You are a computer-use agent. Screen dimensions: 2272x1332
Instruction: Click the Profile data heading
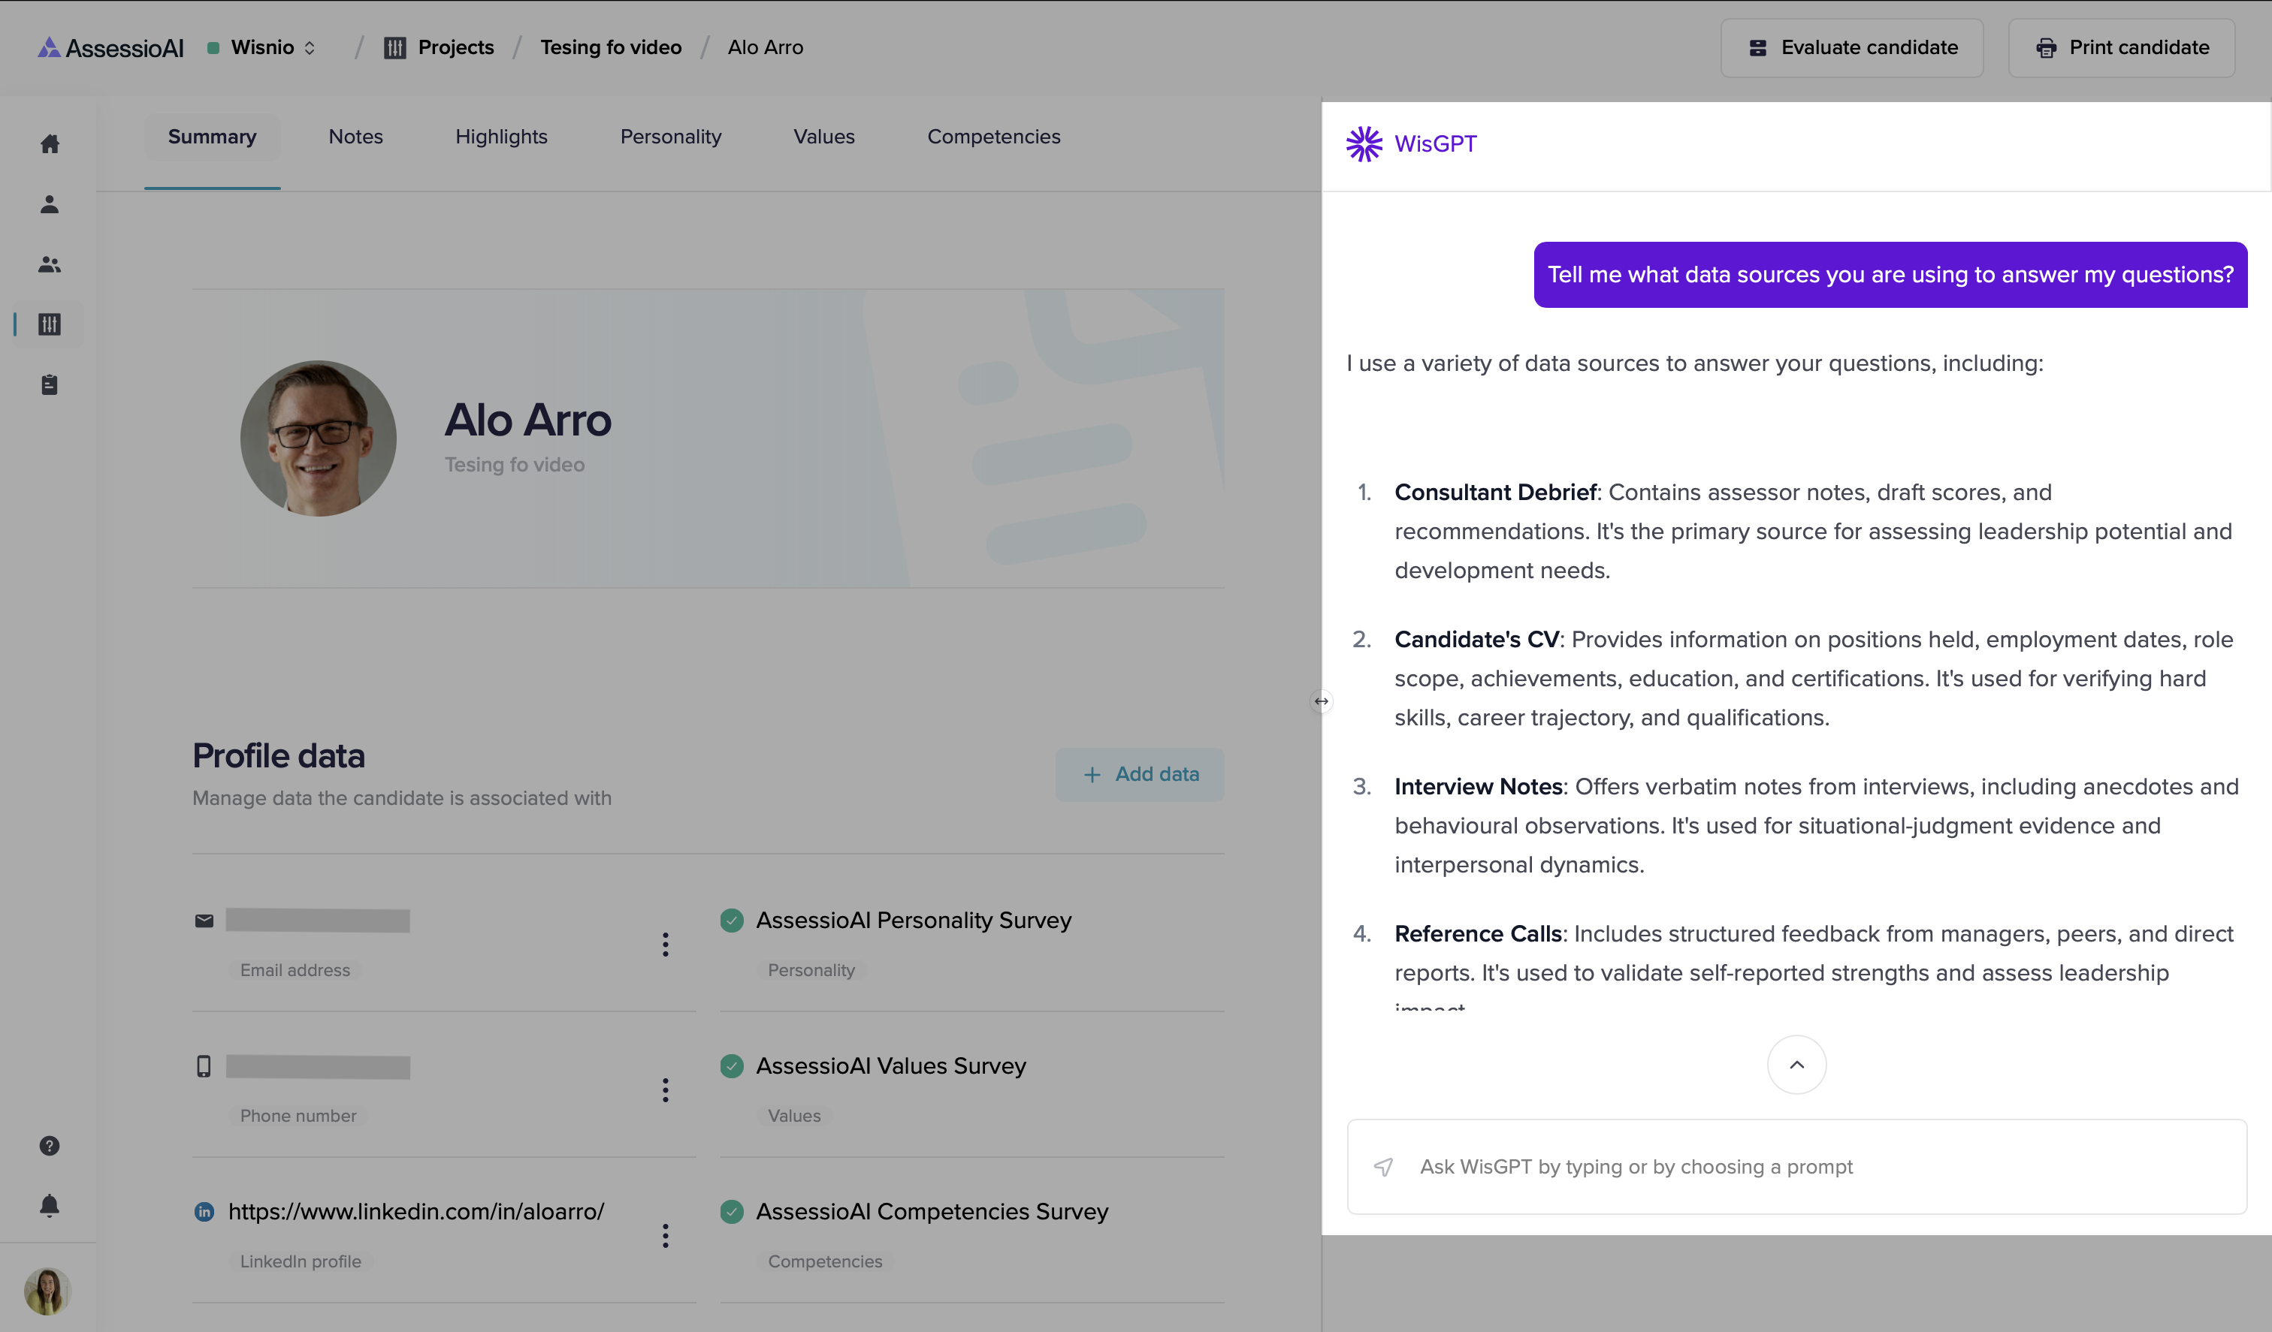(x=279, y=756)
